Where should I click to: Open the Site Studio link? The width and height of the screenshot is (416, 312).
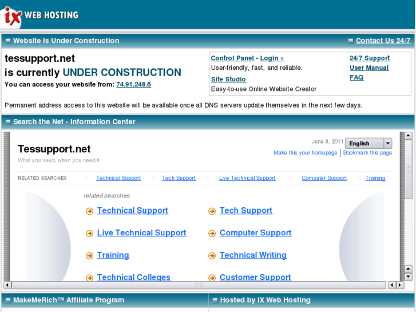click(228, 79)
